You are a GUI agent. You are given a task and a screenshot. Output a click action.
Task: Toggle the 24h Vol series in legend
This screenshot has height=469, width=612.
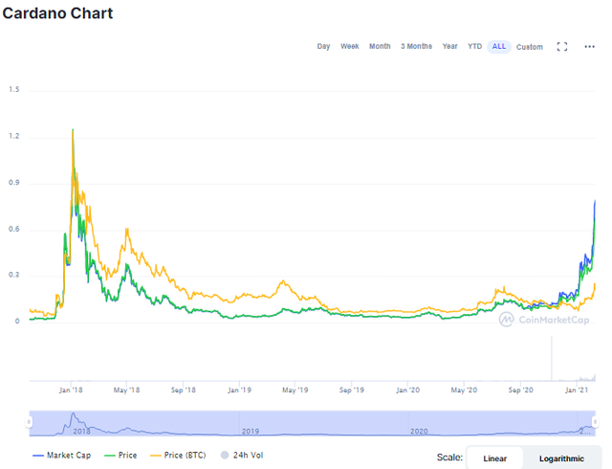point(242,456)
